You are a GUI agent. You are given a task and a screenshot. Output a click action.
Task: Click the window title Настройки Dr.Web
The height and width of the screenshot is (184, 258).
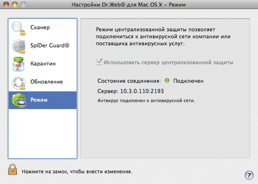click(128, 5)
